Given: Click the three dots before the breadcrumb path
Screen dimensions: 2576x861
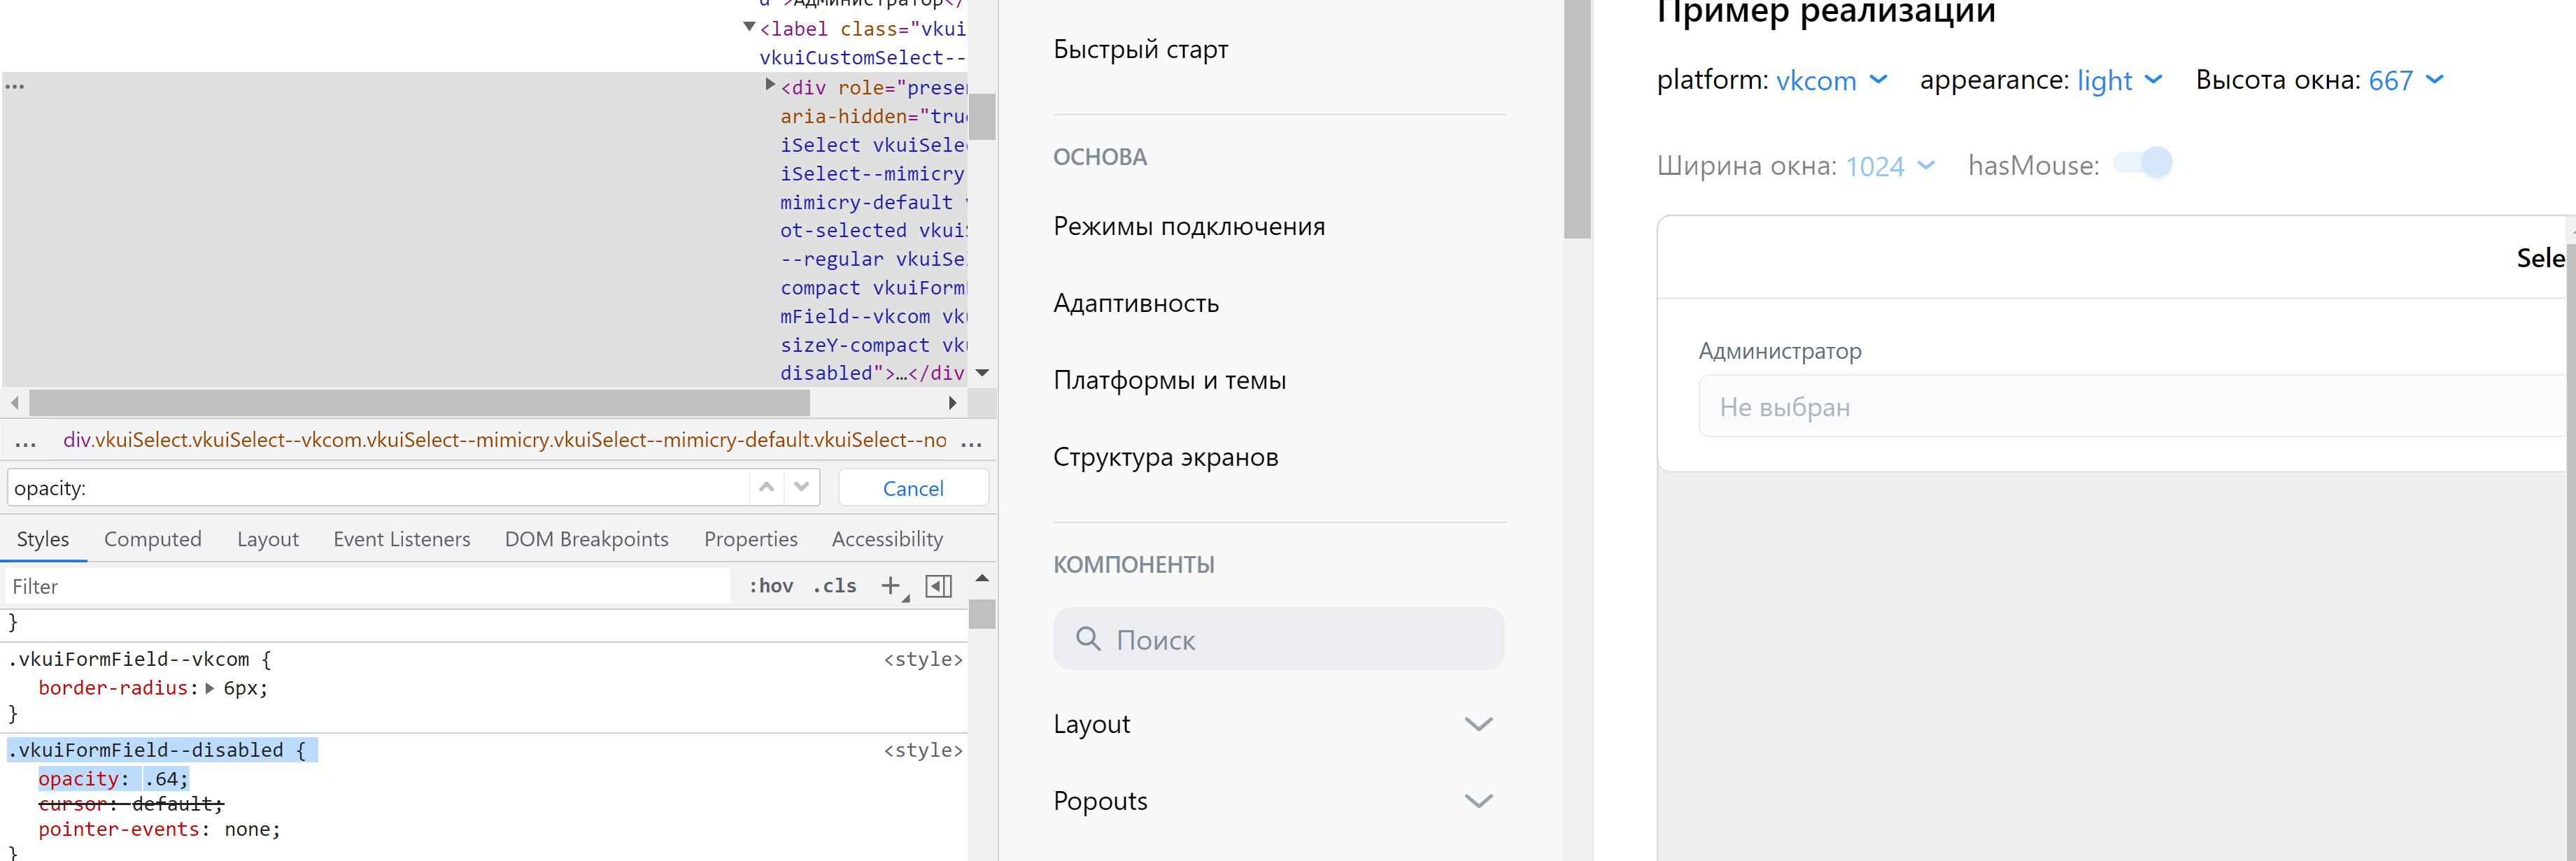Looking at the screenshot, I should coord(26,441).
